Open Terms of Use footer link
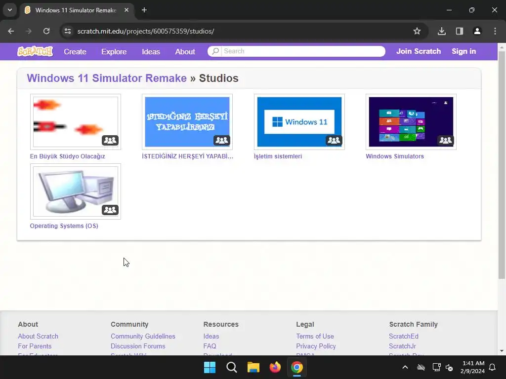The image size is (506, 379). tap(315, 336)
